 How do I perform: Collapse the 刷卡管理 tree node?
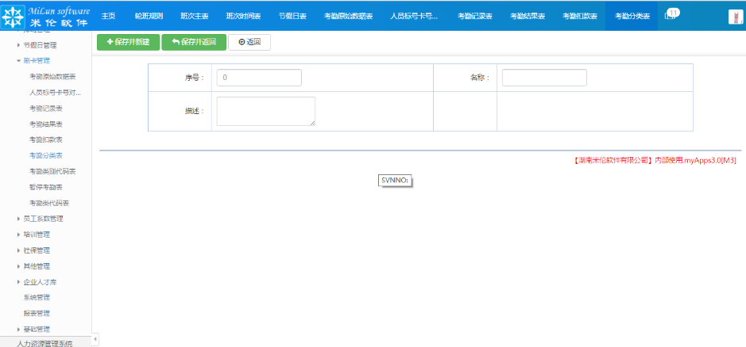point(19,60)
